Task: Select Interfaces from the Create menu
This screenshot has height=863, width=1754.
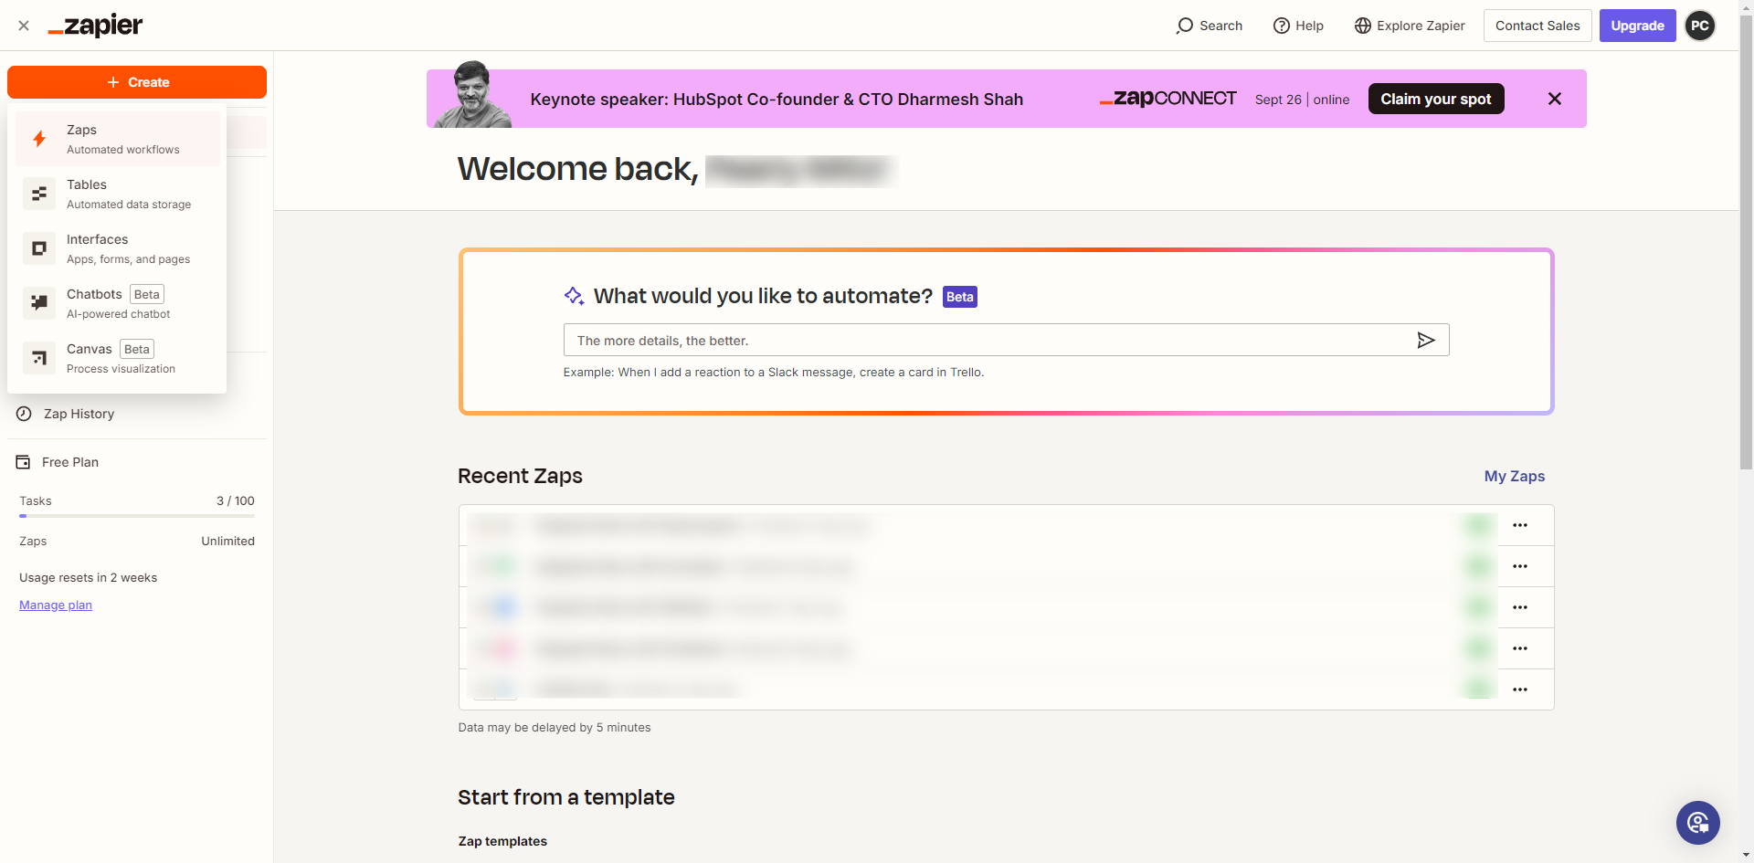Action: coord(118,248)
